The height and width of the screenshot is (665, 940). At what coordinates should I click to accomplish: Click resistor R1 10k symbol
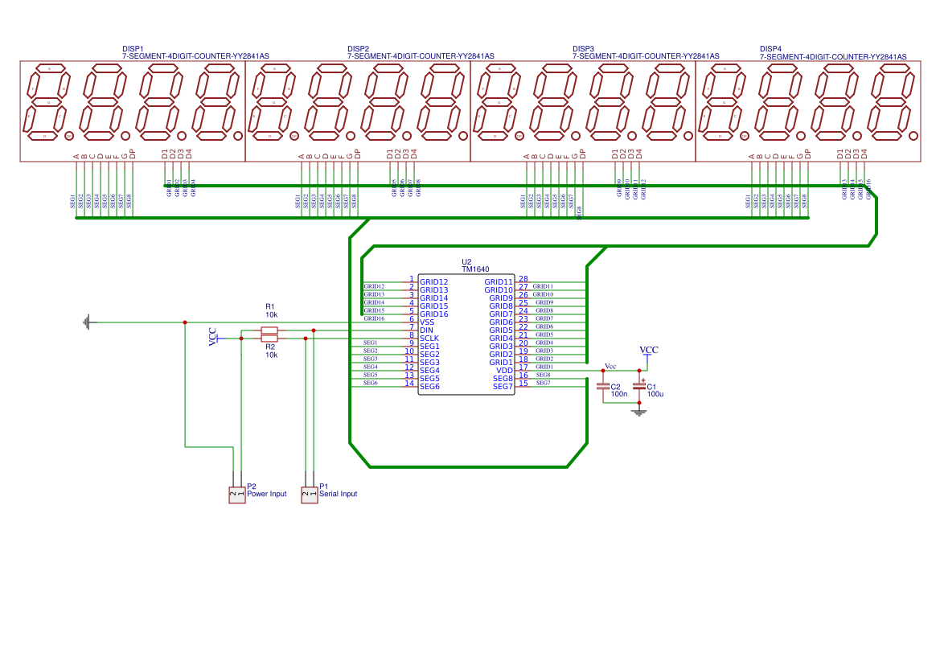(x=269, y=330)
